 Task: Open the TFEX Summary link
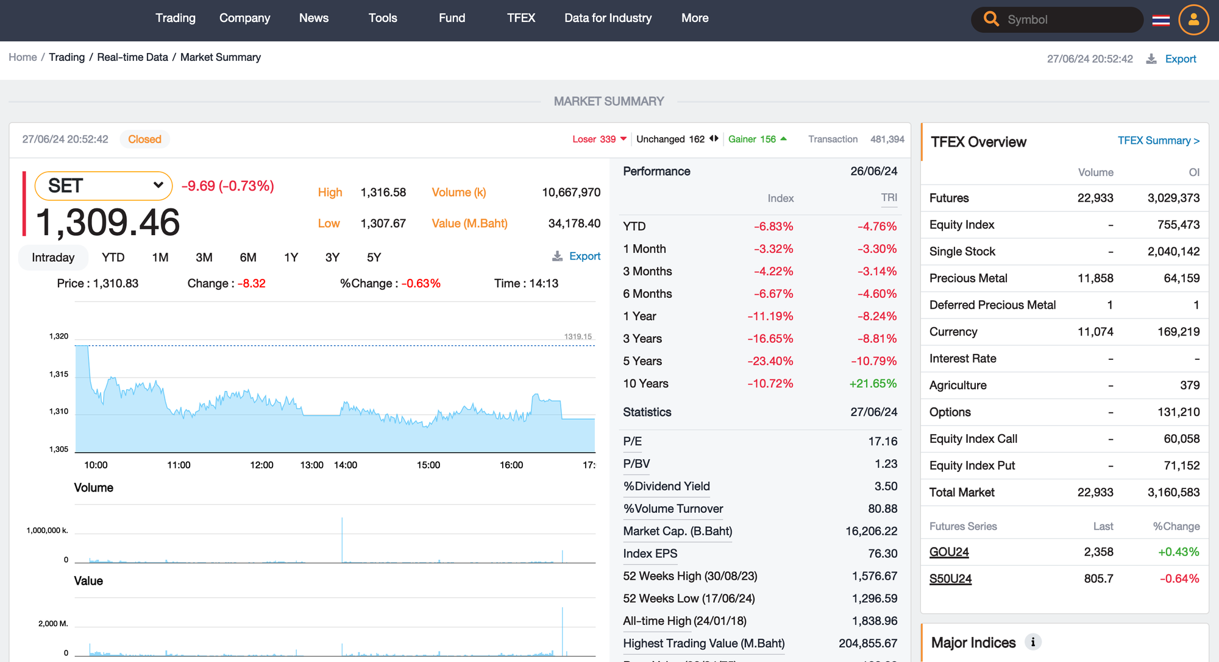(1157, 141)
